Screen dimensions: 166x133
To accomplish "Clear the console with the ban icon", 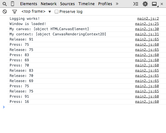I will 5,11.
